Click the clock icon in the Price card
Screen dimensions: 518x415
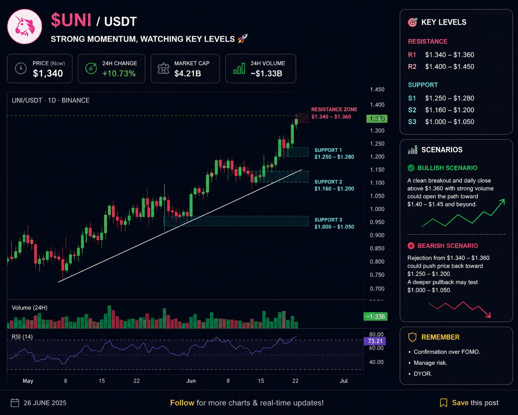21,68
